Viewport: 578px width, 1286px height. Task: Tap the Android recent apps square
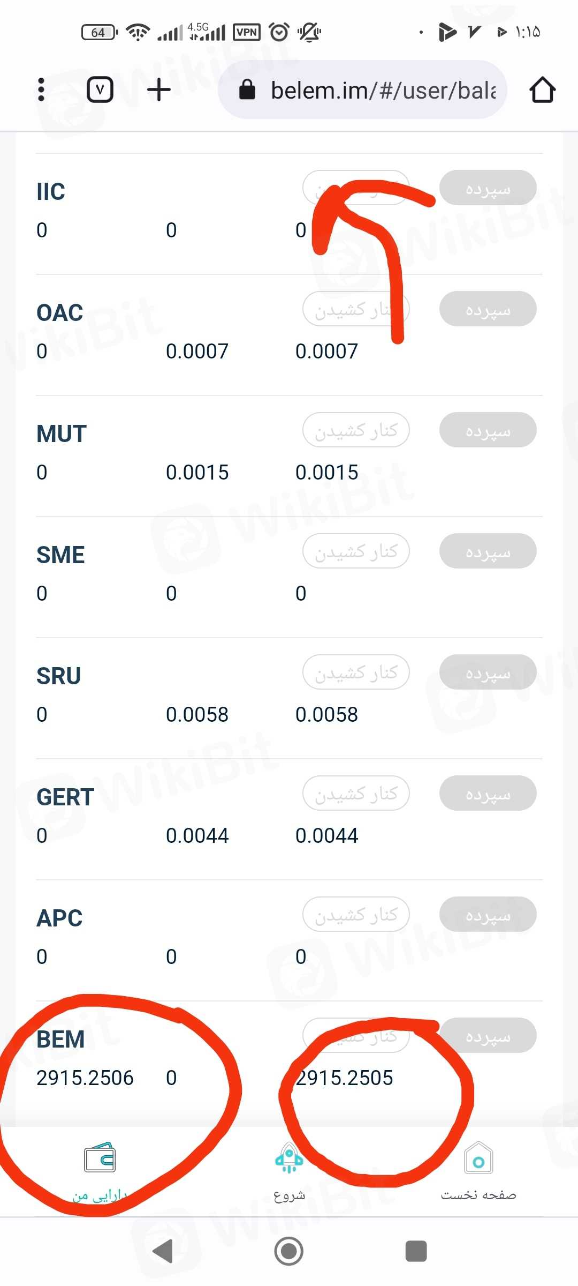416,1251
